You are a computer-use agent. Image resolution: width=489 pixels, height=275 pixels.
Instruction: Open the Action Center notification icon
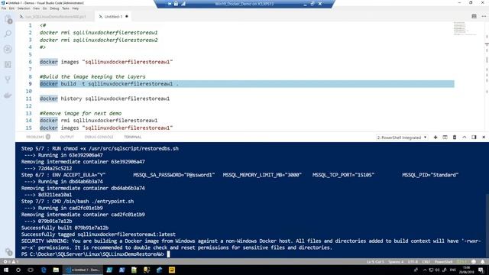(x=481, y=270)
